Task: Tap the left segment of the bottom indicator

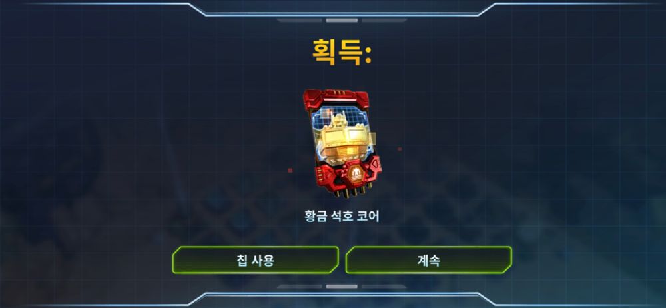Action: 301,286
